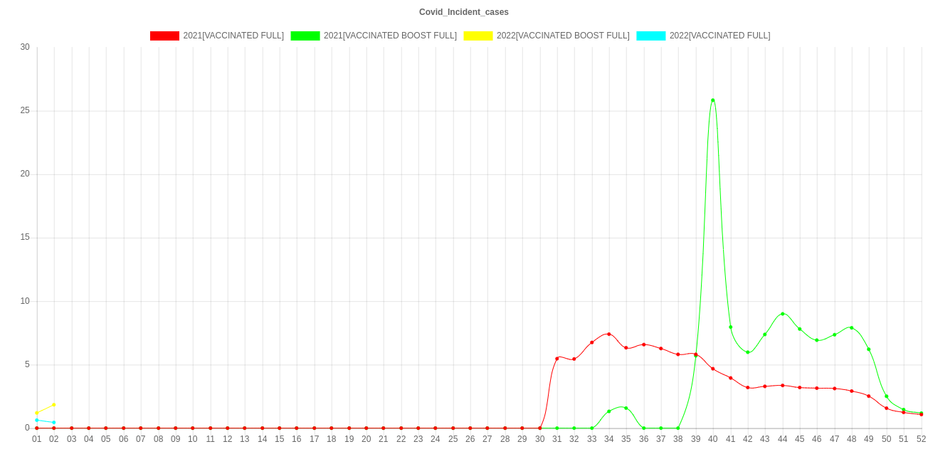928x464 pixels.
Task: Click the green 2021 Vaccinated Boost Full swatch
Action: click(x=305, y=36)
